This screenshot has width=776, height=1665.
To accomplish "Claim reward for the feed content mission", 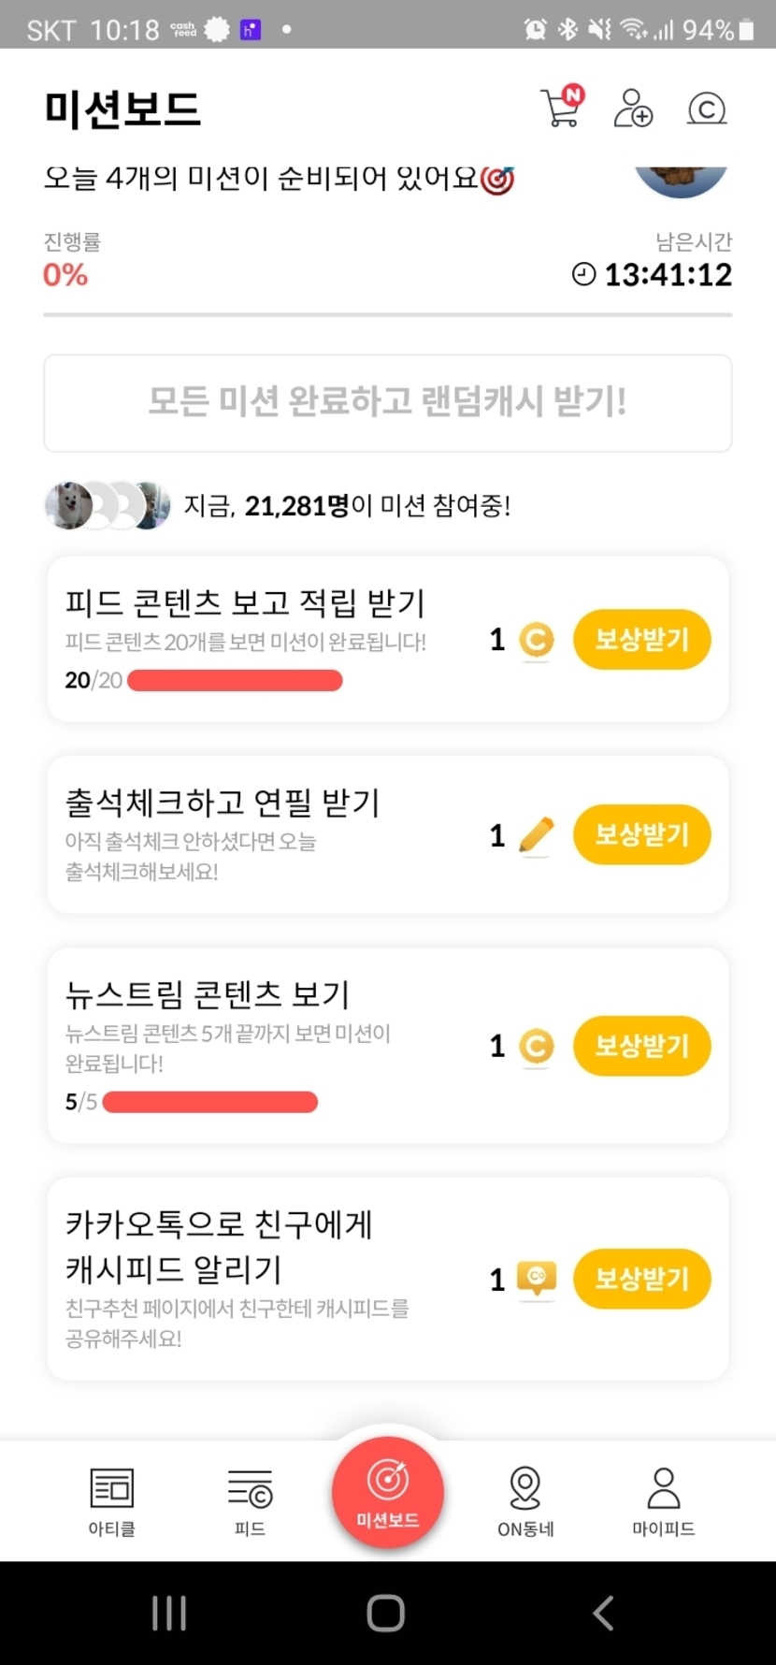I will 641,640.
